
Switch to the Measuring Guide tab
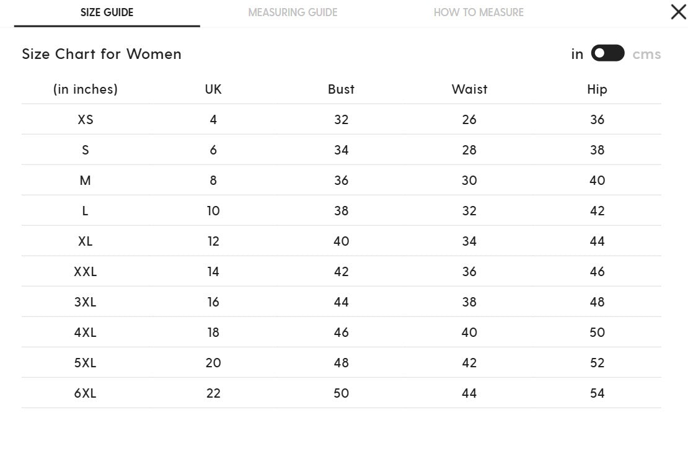tap(293, 12)
